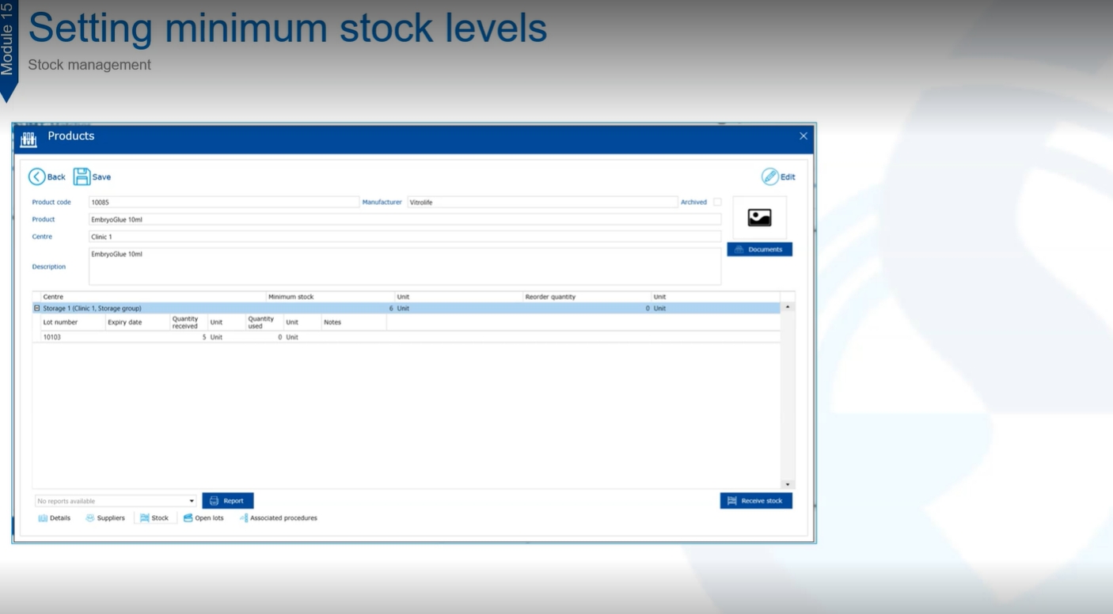The image size is (1113, 614).
Task: Switch to the Suppliers tab
Action: pyautogui.click(x=105, y=518)
